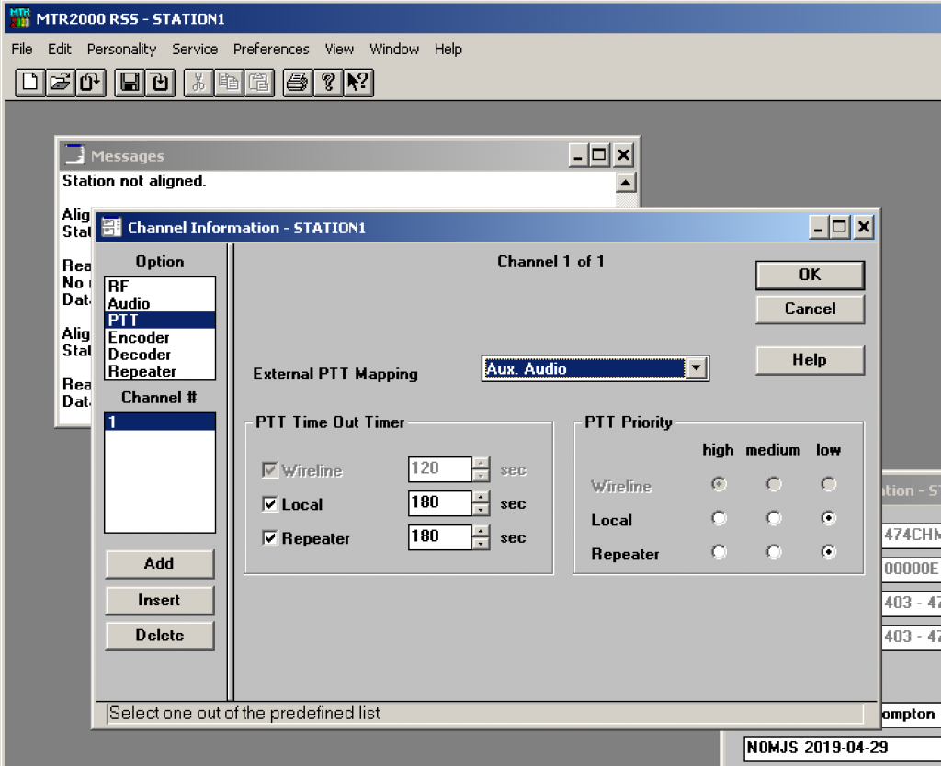This screenshot has width=941, height=766.
Task: Click the Cancel button
Action: pos(810,309)
